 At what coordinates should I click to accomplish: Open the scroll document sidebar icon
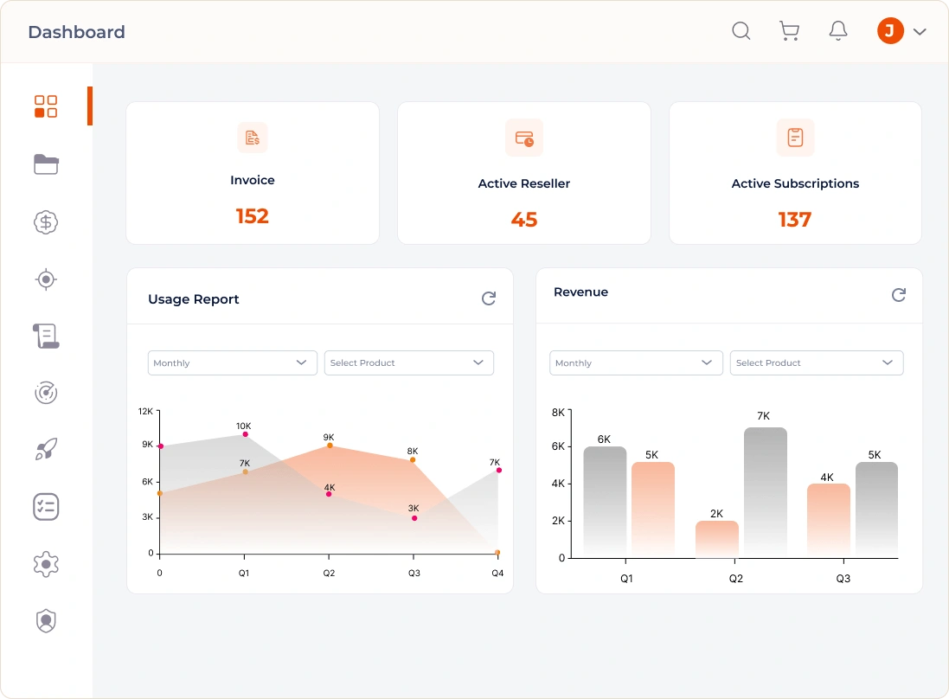[46, 336]
